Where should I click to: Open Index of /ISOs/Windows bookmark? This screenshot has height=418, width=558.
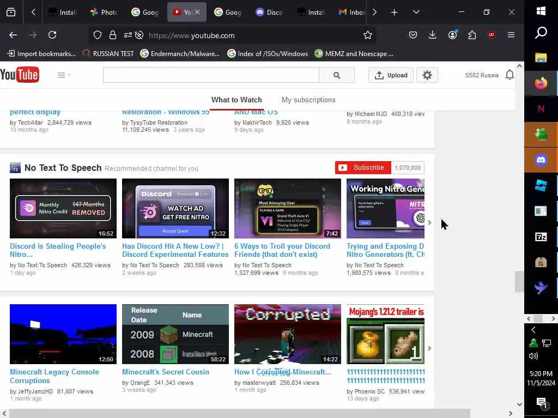pyautogui.click(x=268, y=54)
